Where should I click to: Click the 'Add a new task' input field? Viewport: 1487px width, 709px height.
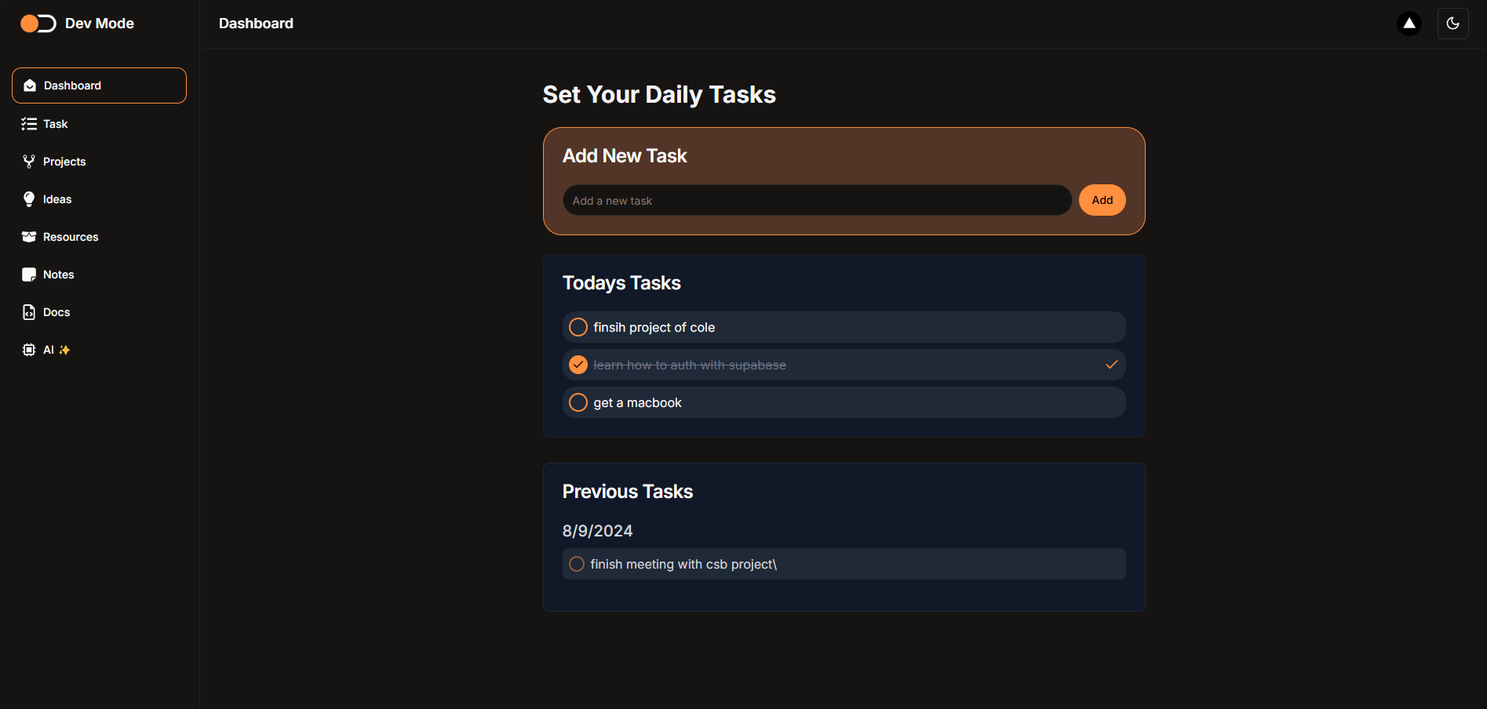click(816, 201)
